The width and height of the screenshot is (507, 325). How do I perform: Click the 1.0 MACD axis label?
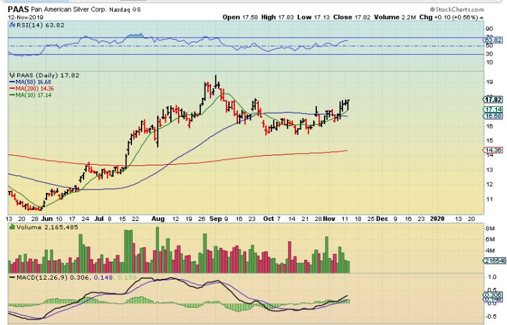(492, 277)
